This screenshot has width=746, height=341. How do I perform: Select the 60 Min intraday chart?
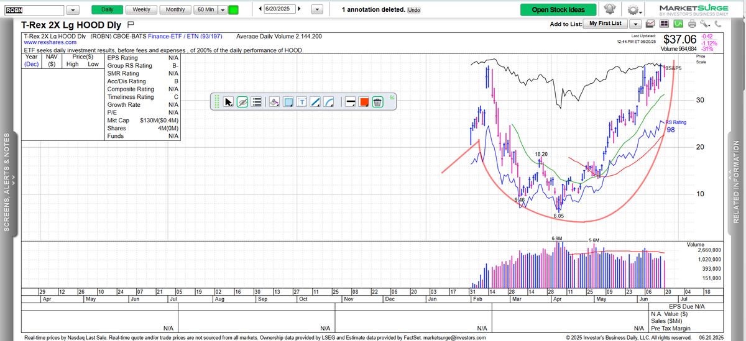[x=206, y=10]
